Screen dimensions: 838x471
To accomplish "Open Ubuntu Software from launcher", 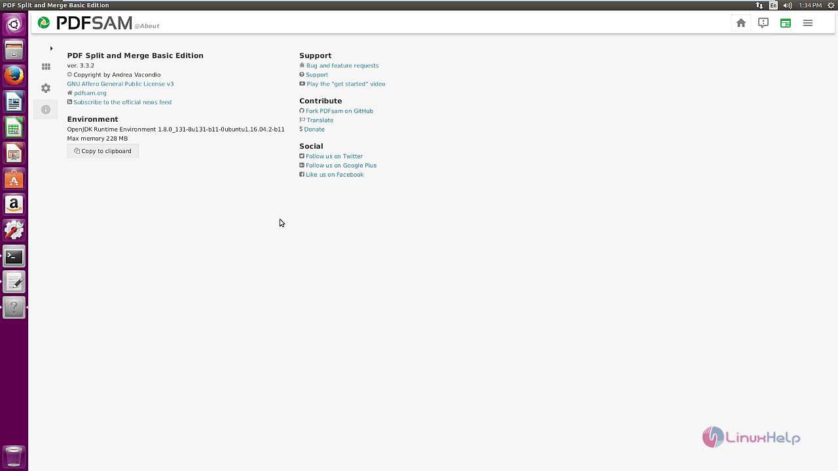I will point(14,179).
